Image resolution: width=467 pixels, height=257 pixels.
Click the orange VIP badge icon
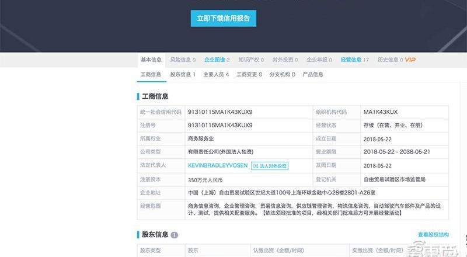tap(410, 60)
